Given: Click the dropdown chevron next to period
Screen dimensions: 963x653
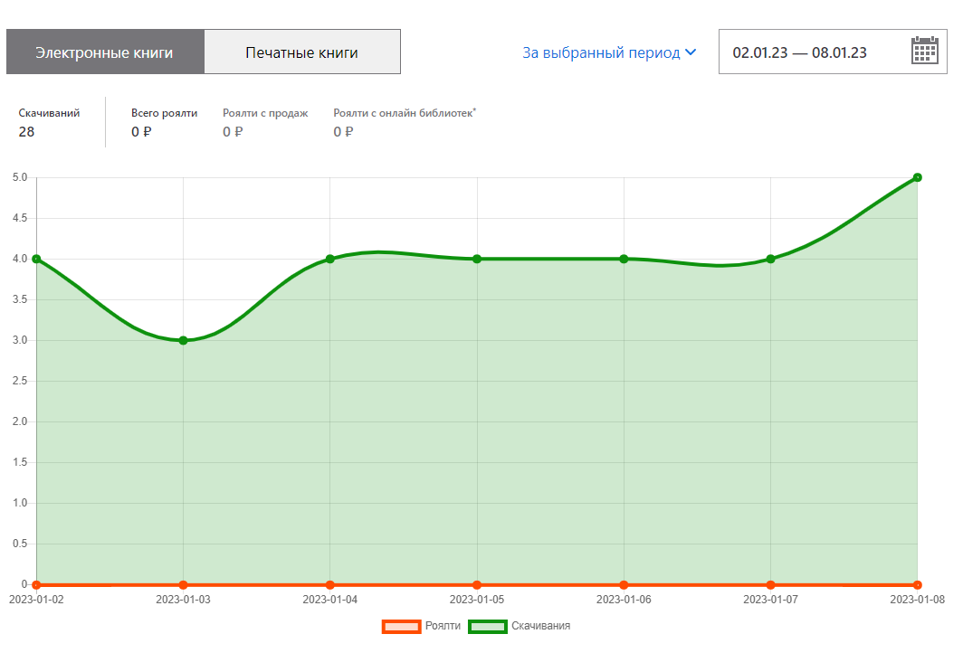Looking at the screenshot, I should point(691,52).
